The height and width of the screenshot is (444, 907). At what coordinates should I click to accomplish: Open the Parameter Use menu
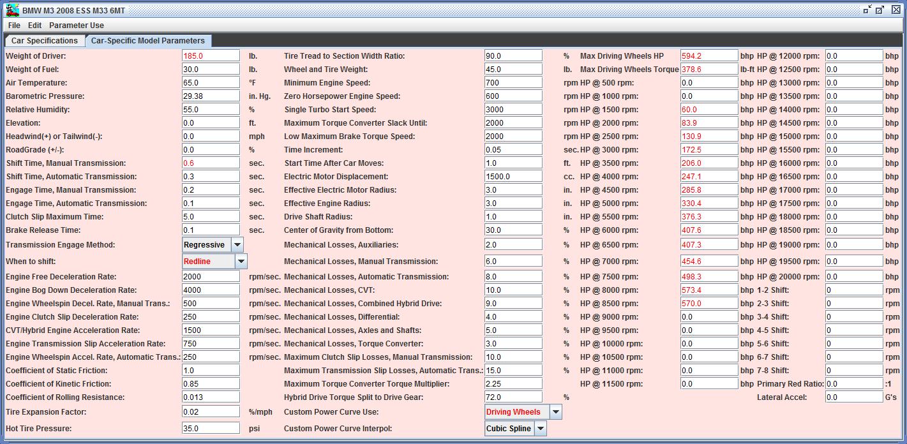pos(77,26)
